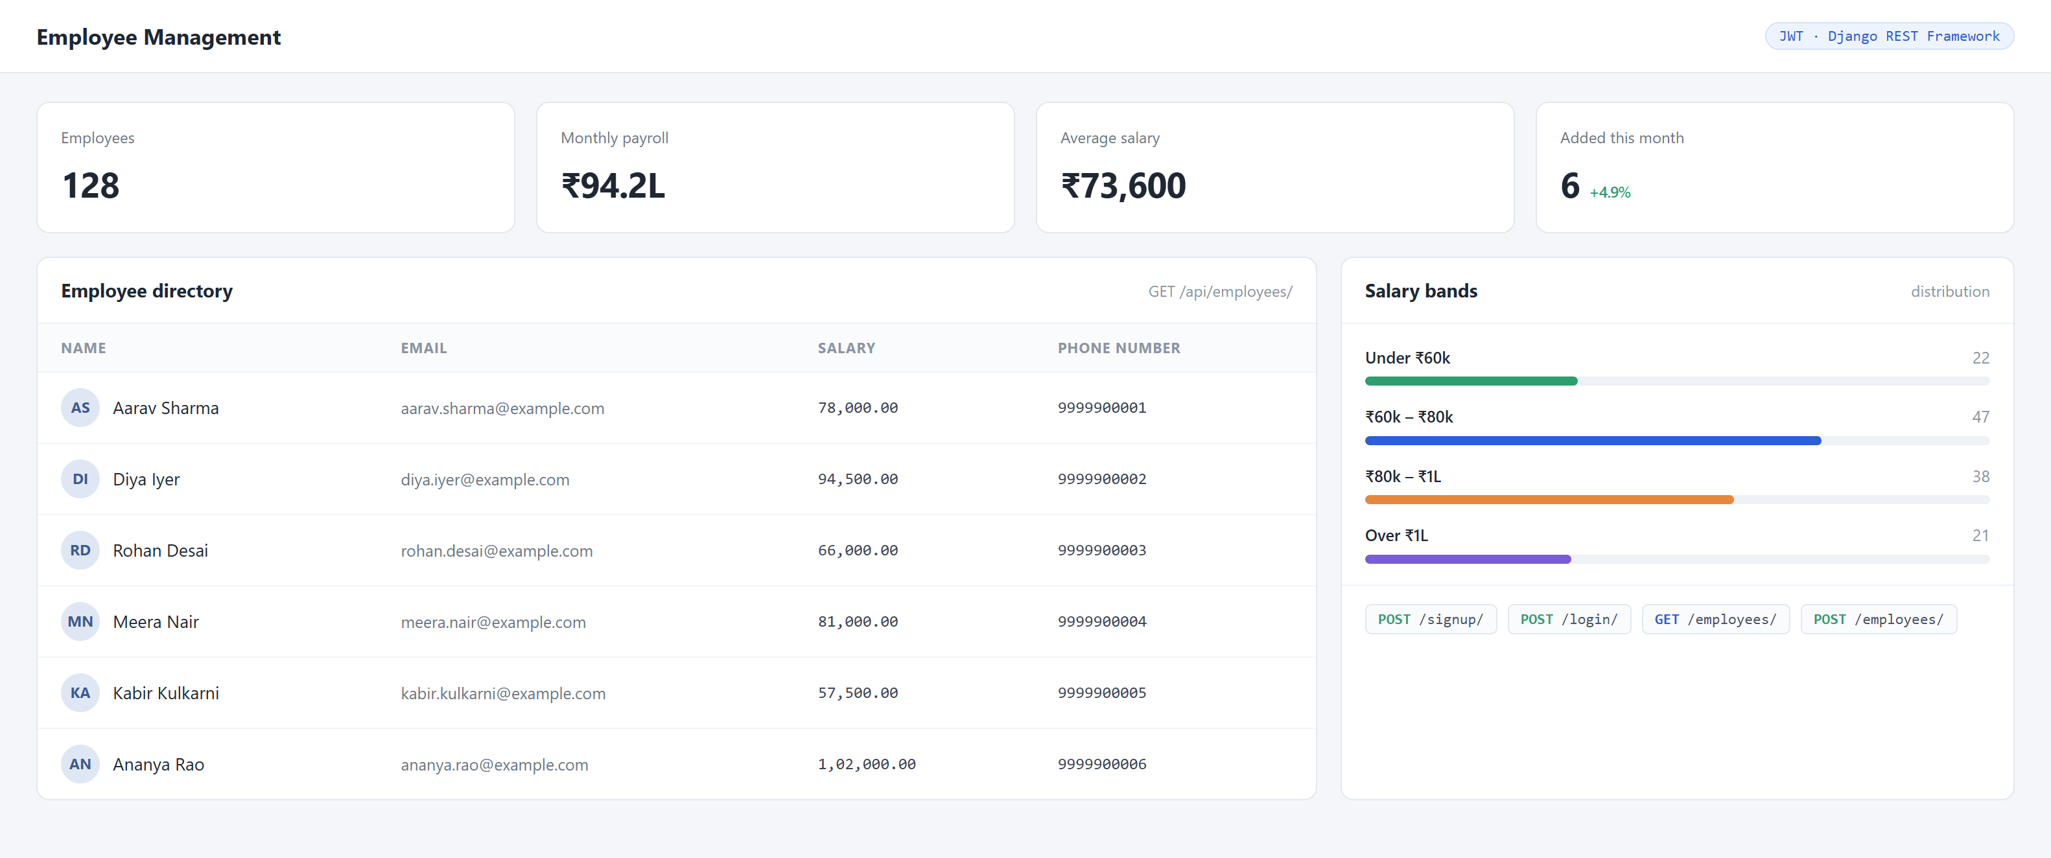Select the name Aarav Sharma
The height and width of the screenshot is (858, 2051).
coord(165,408)
